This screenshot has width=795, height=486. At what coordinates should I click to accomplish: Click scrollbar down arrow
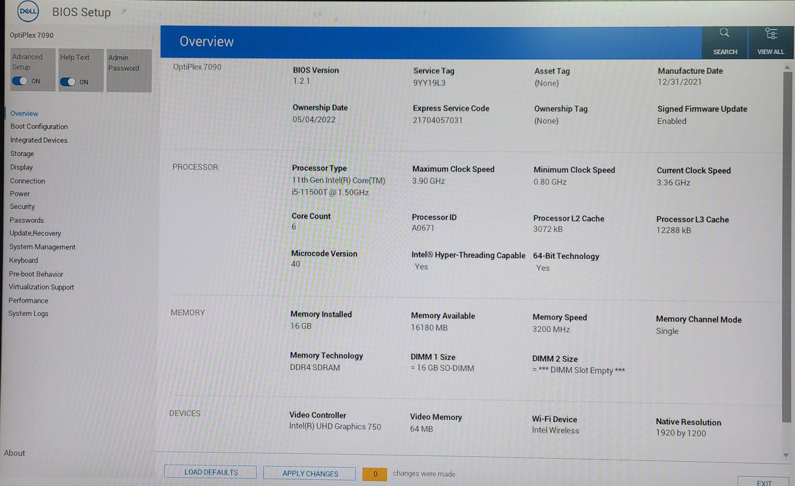coord(787,455)
